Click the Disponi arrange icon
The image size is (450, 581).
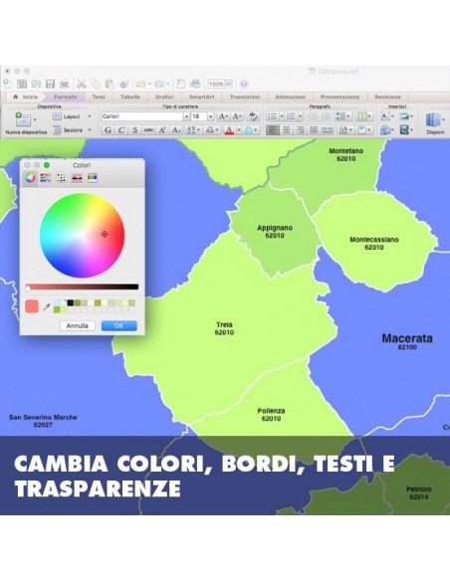tap(433, 120)
